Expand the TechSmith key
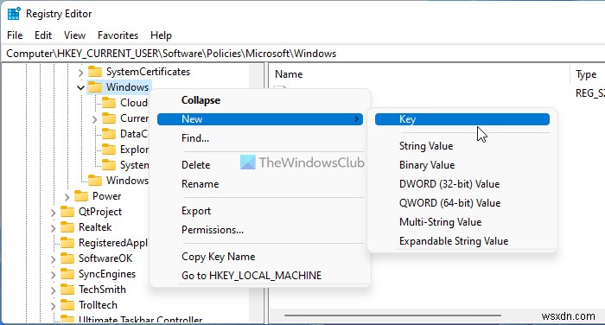The height and width of the screenshot is (325, 605). tap(53, 290)
